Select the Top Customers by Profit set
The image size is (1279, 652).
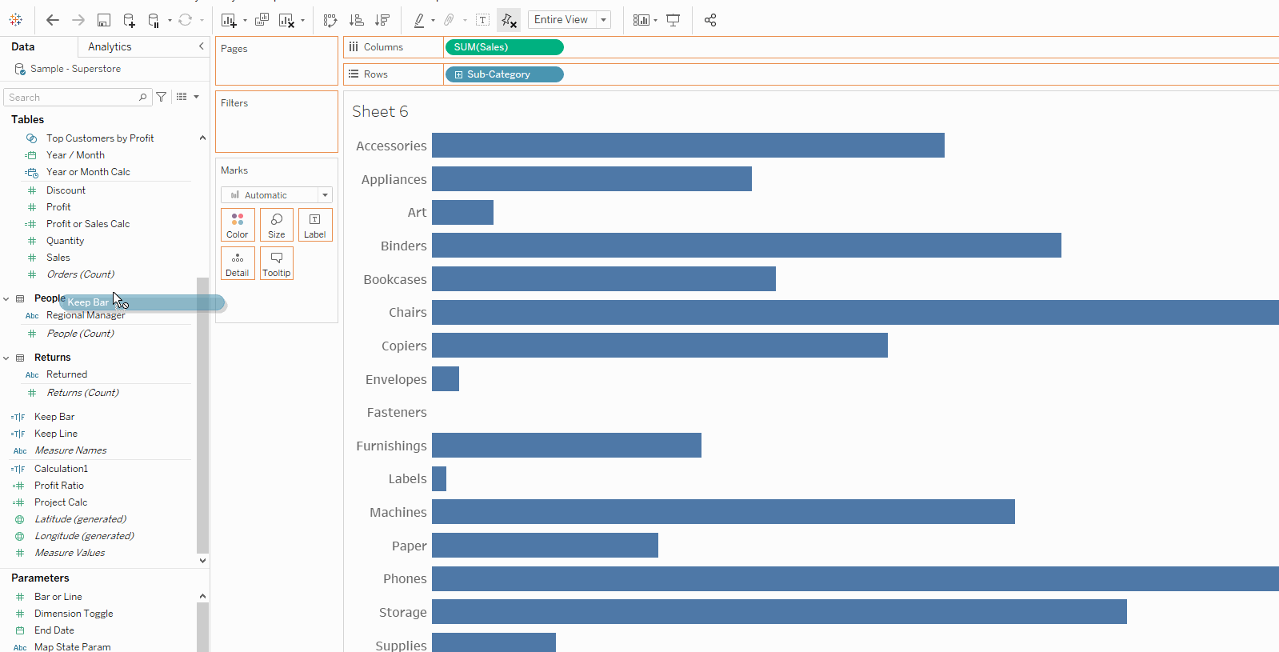(100, 138)
